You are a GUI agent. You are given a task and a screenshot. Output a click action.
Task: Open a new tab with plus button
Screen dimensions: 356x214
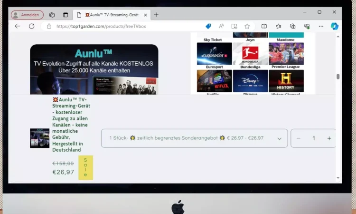(156, 15)
